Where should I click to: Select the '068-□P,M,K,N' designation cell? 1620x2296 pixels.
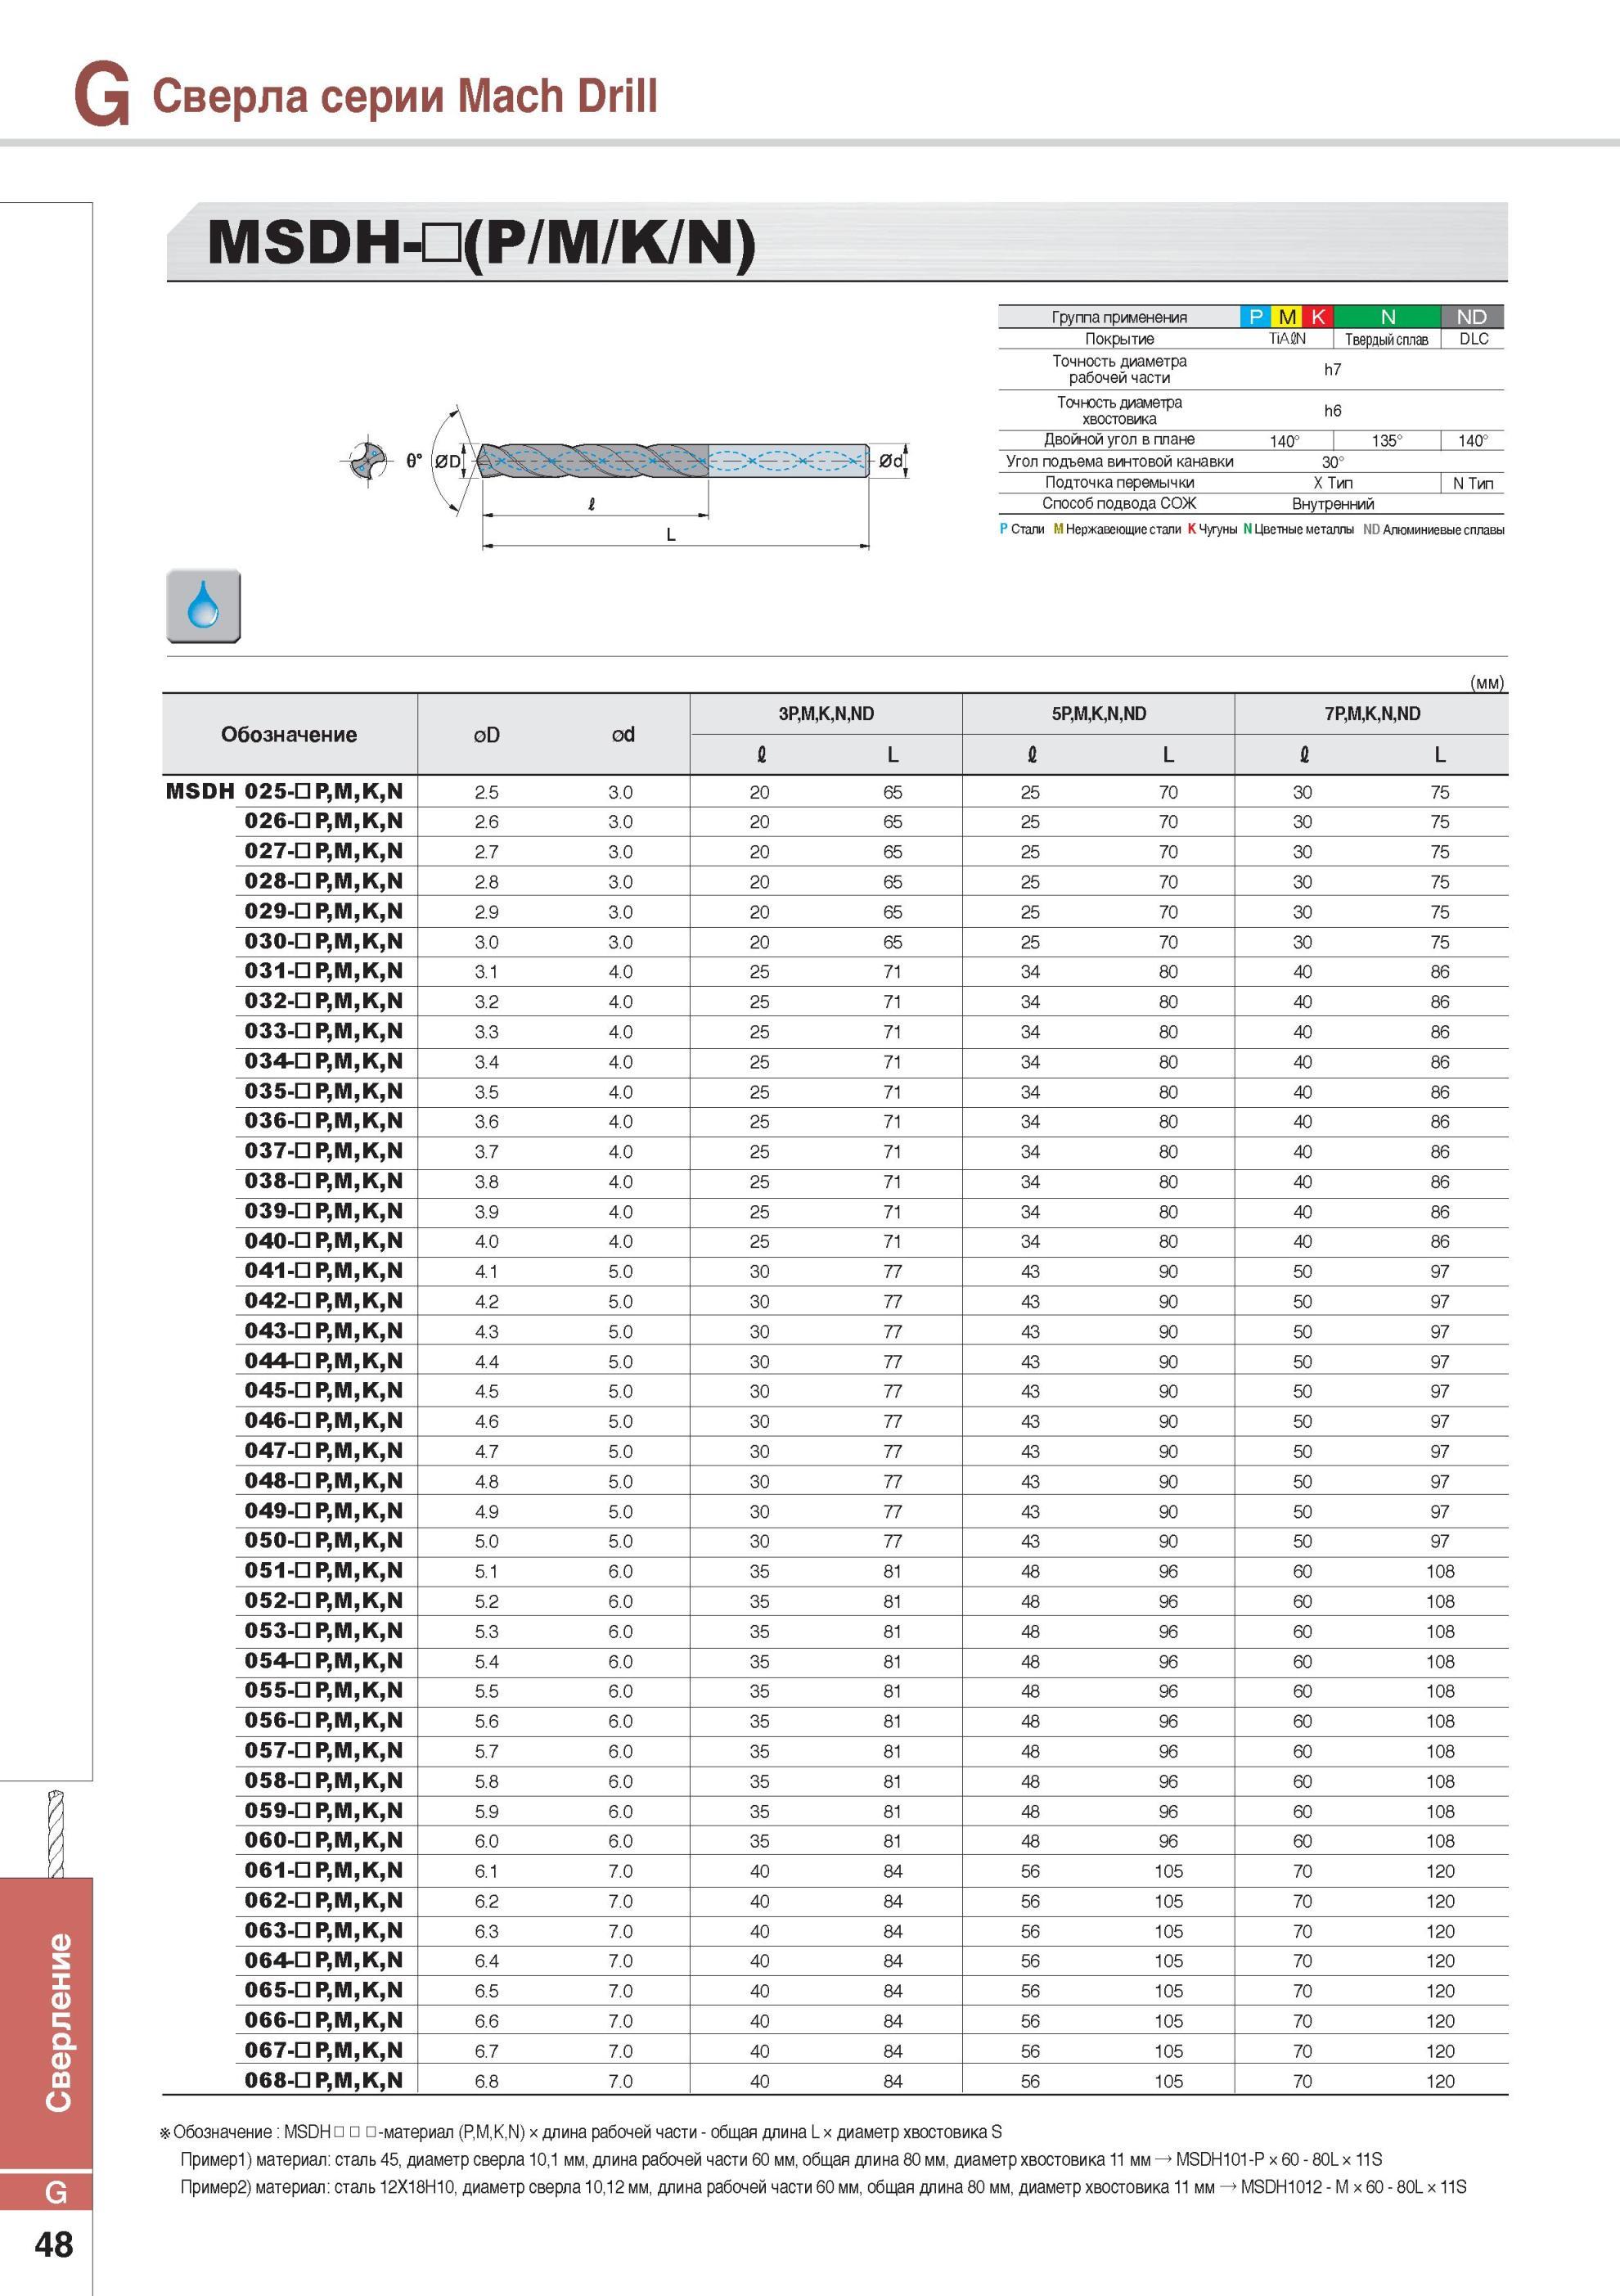click(324, 2080)
